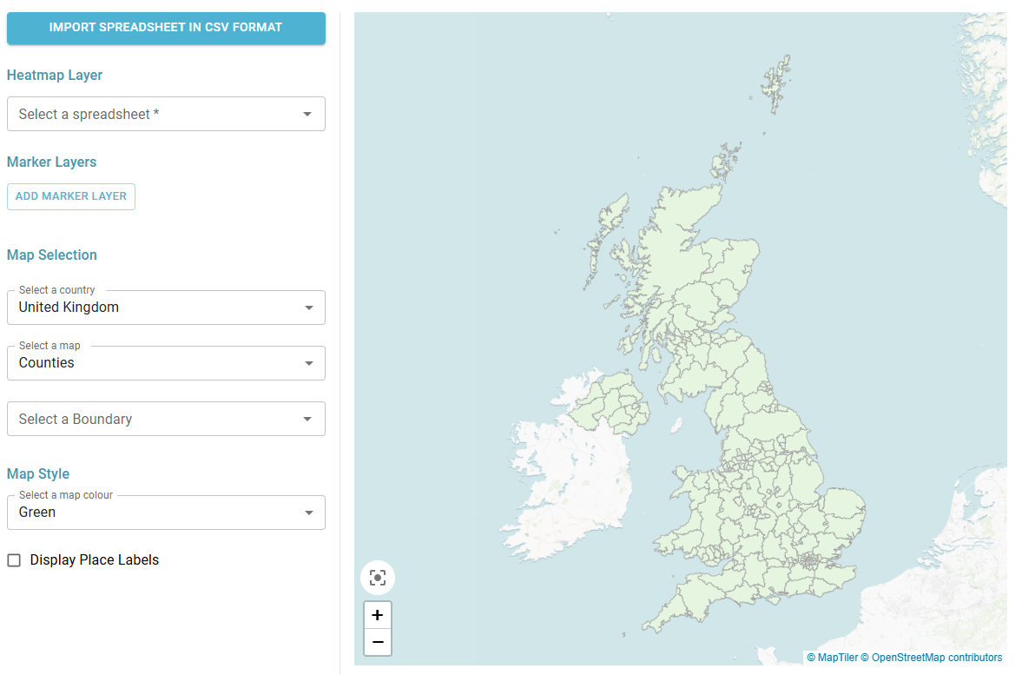
Task: Click the dropdown arrow next to Counties
Action: click(308, 363)
